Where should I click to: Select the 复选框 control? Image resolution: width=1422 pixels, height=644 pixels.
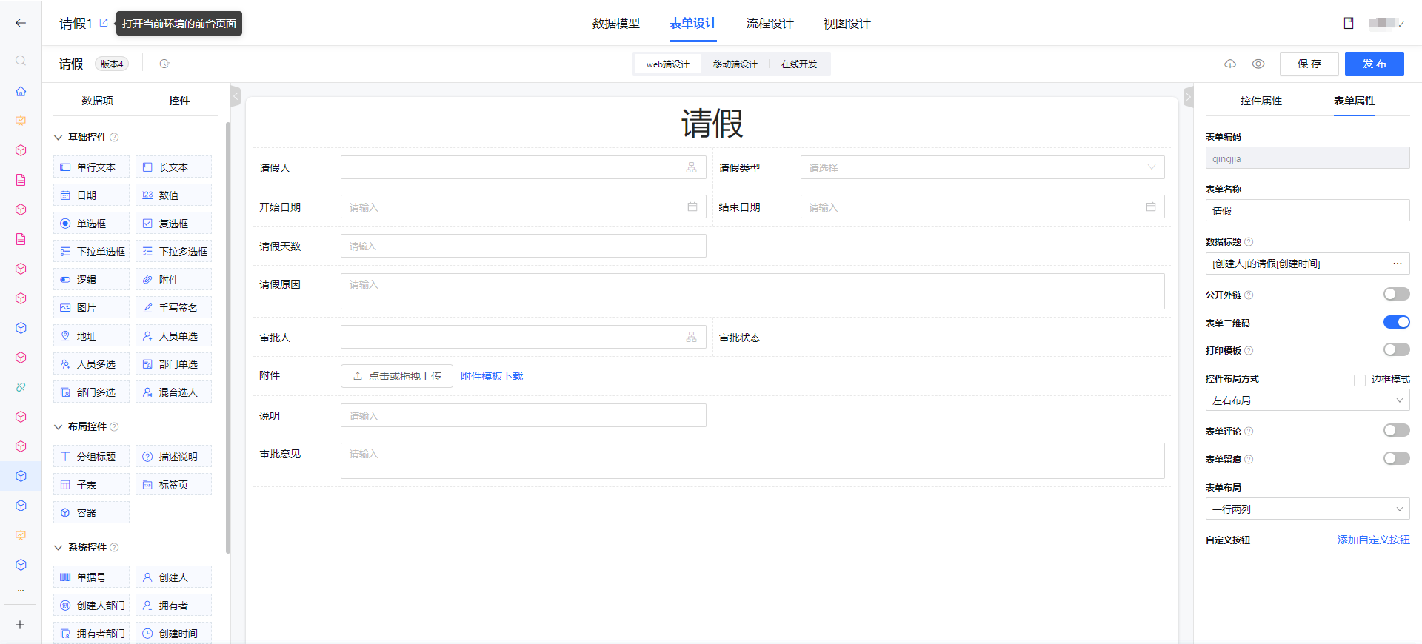[173, 224]
